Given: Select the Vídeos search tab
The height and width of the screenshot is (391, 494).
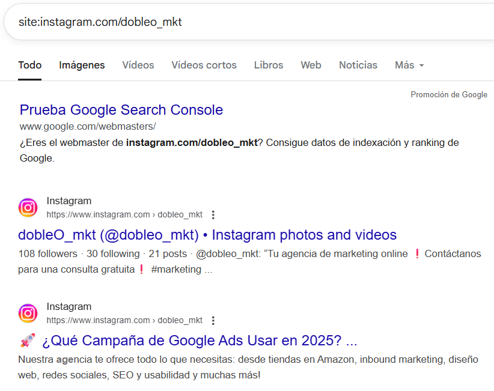Looking at the screenshot, I should pyautogui.click(x=138, y=65).
